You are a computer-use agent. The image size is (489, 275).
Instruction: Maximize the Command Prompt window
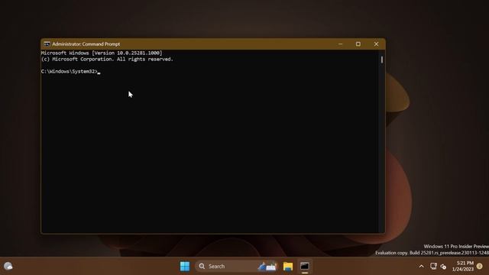[358, 44]
